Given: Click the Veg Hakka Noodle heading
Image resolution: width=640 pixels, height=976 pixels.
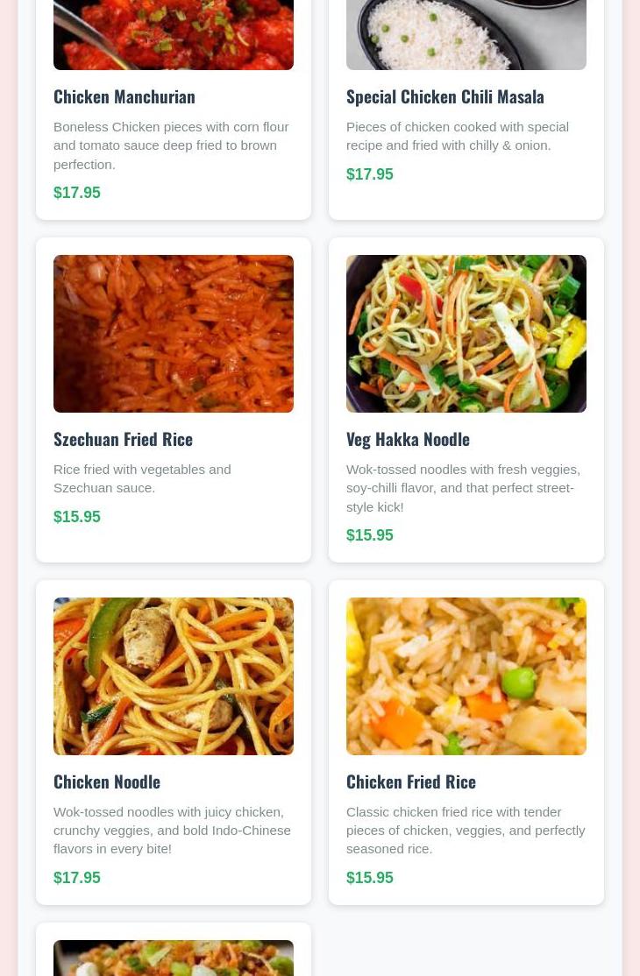Looking at the screenshot, I should (408, 440).
